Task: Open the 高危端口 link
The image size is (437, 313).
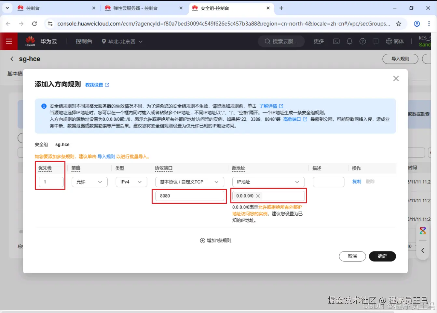Action: [295, 119]
